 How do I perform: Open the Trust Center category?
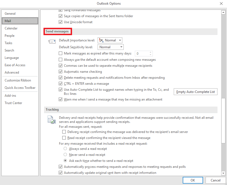20,103
